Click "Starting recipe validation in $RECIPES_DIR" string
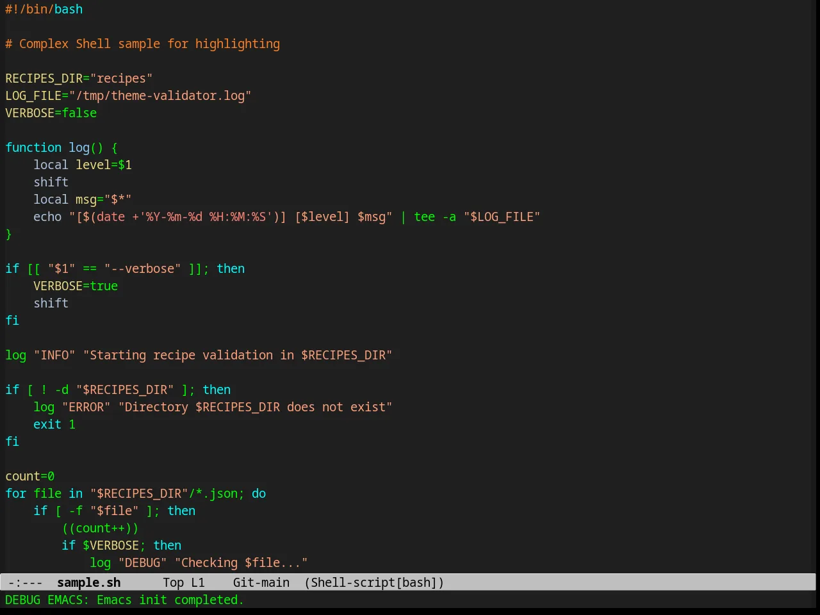 238,355
